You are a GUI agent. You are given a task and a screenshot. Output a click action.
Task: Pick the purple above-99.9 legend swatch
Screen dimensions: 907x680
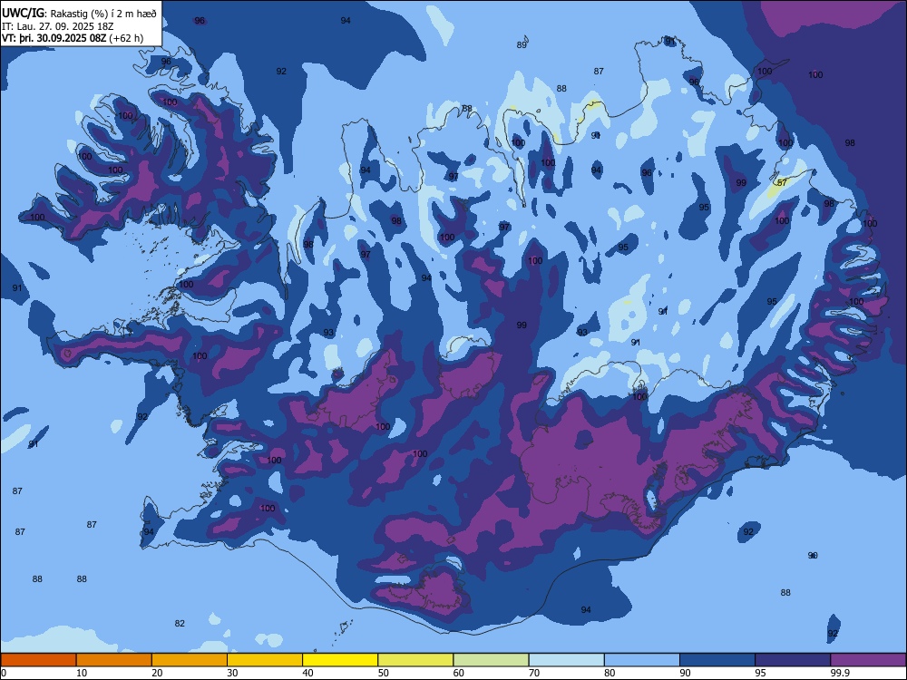[x=868, y=660]
